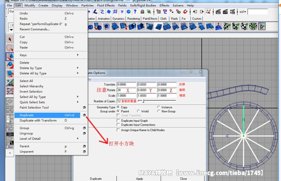Click the cube-and-sphere boolean shelf icon

[98, 27]
